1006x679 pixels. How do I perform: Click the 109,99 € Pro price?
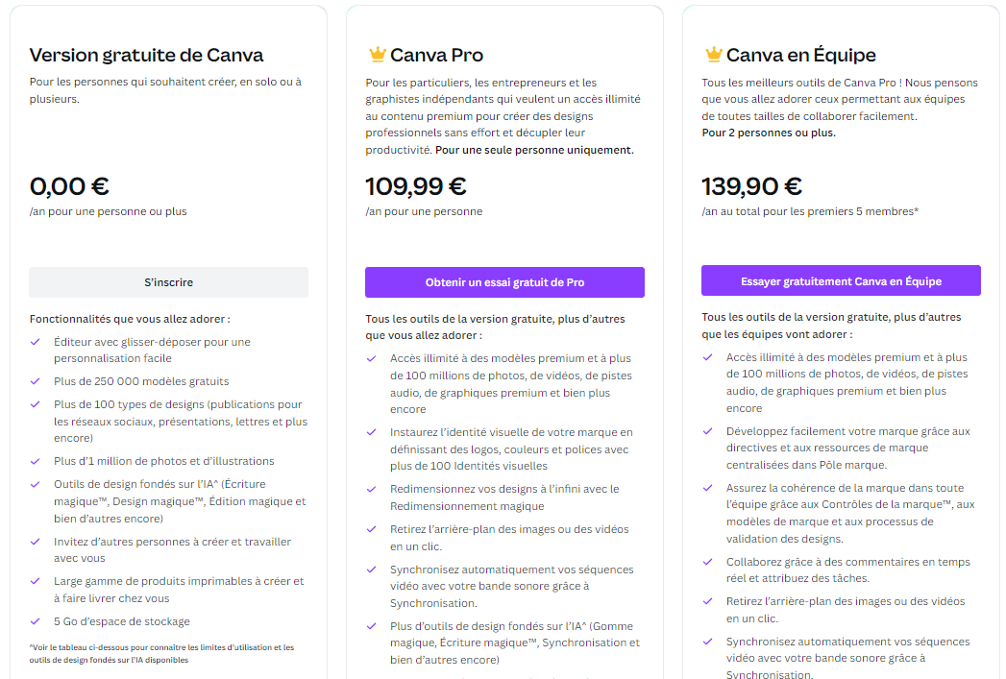pos(416,185)
